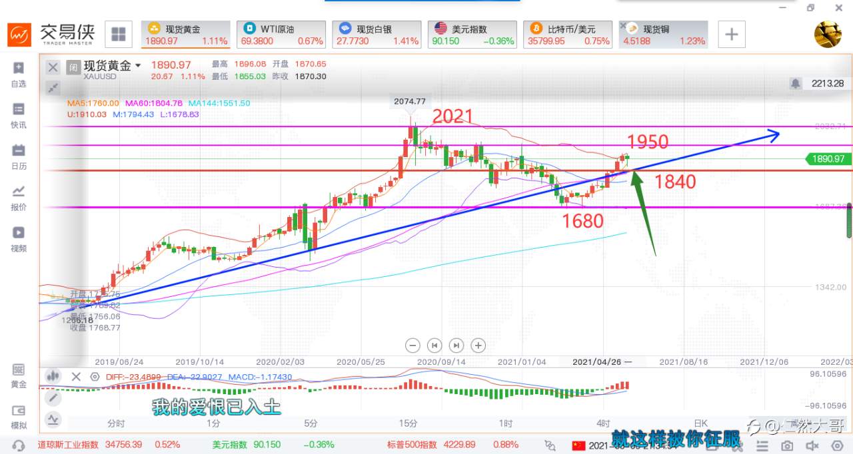Select the 分时 timeframe
Screen dimensions: 853x454
116,423
